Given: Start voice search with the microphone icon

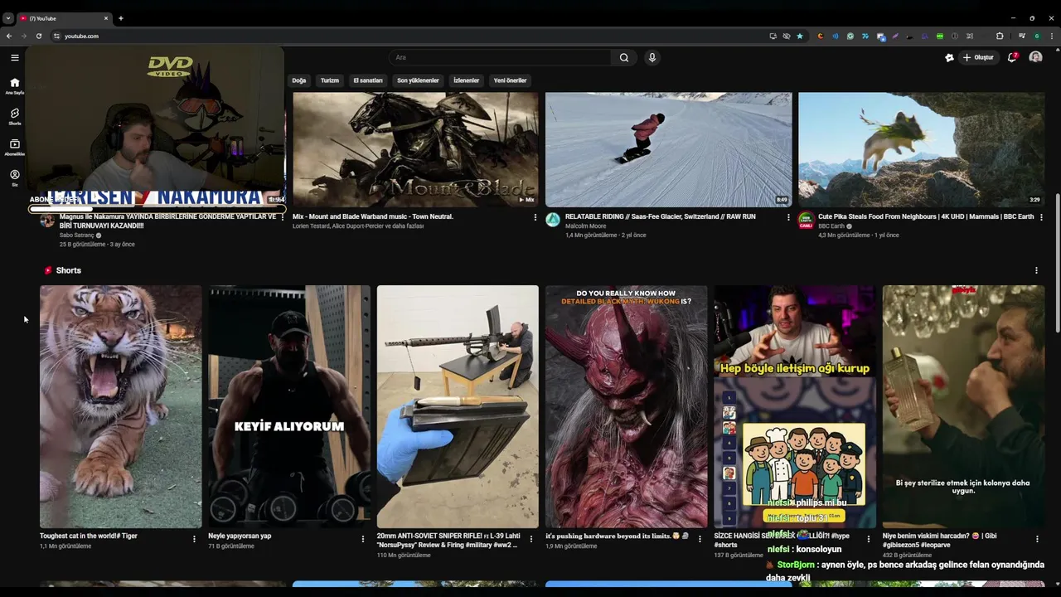Looking at the screenshot, I should pyautogui.click(x=652, y=57).
